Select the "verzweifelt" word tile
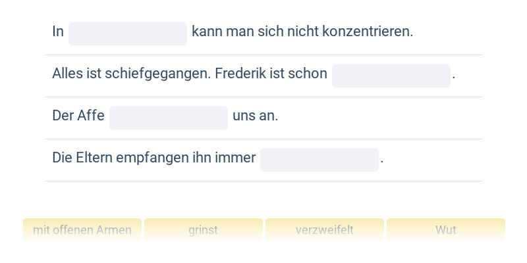 point(325,230)
